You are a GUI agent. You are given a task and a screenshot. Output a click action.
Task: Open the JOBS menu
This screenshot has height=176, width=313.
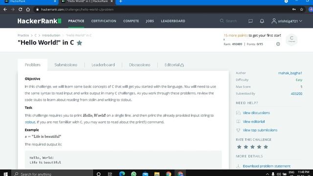[150, 21]
